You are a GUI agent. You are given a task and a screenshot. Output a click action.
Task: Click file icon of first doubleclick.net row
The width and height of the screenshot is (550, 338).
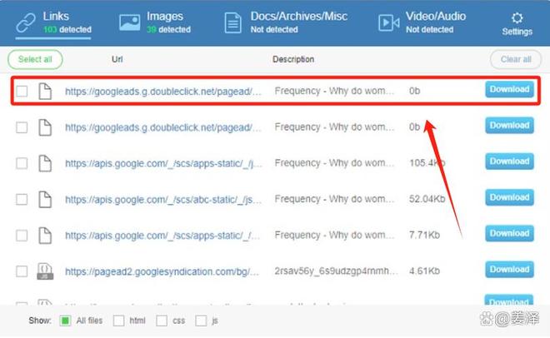(45, 91)
